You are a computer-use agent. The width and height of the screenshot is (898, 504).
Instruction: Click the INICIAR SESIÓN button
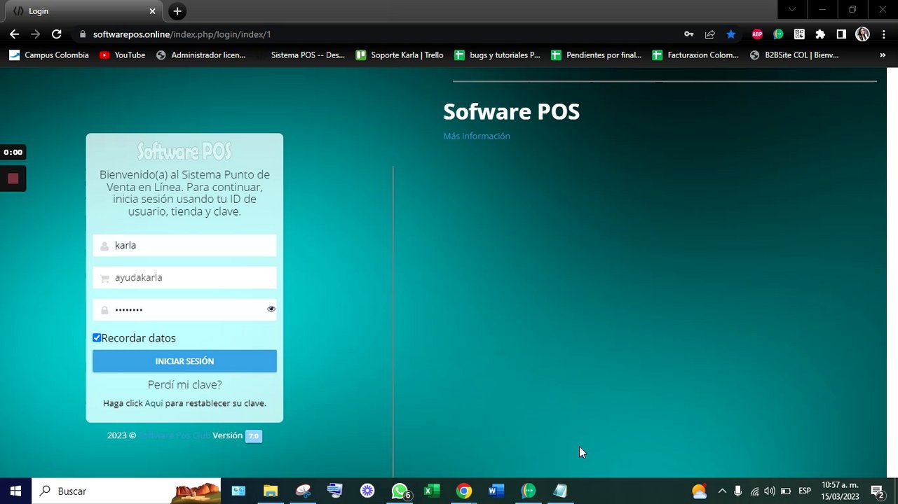pos(184,361)
